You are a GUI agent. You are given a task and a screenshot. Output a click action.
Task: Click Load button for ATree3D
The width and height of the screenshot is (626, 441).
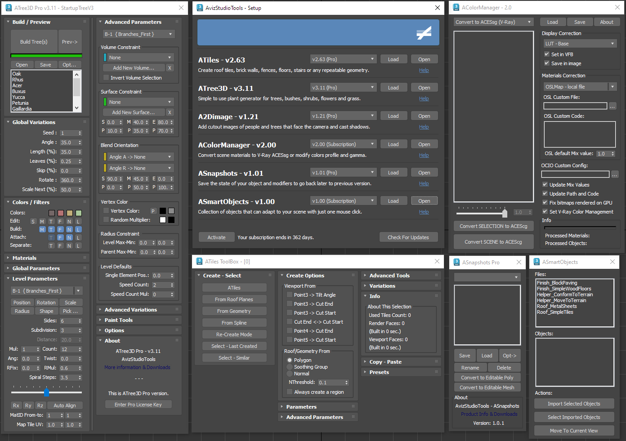click(393, 88)
